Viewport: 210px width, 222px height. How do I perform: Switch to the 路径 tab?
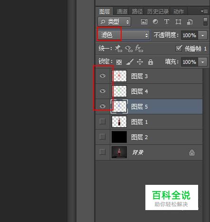pos(137,11)
